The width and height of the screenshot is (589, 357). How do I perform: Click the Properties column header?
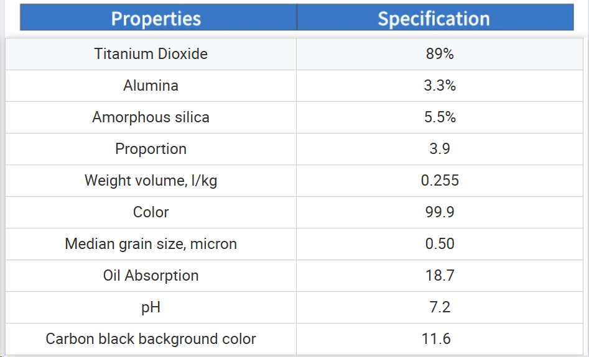click(158, 17)
